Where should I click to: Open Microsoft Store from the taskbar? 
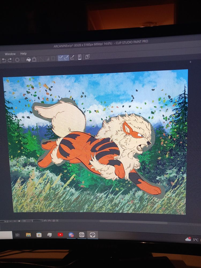[39, 235]
